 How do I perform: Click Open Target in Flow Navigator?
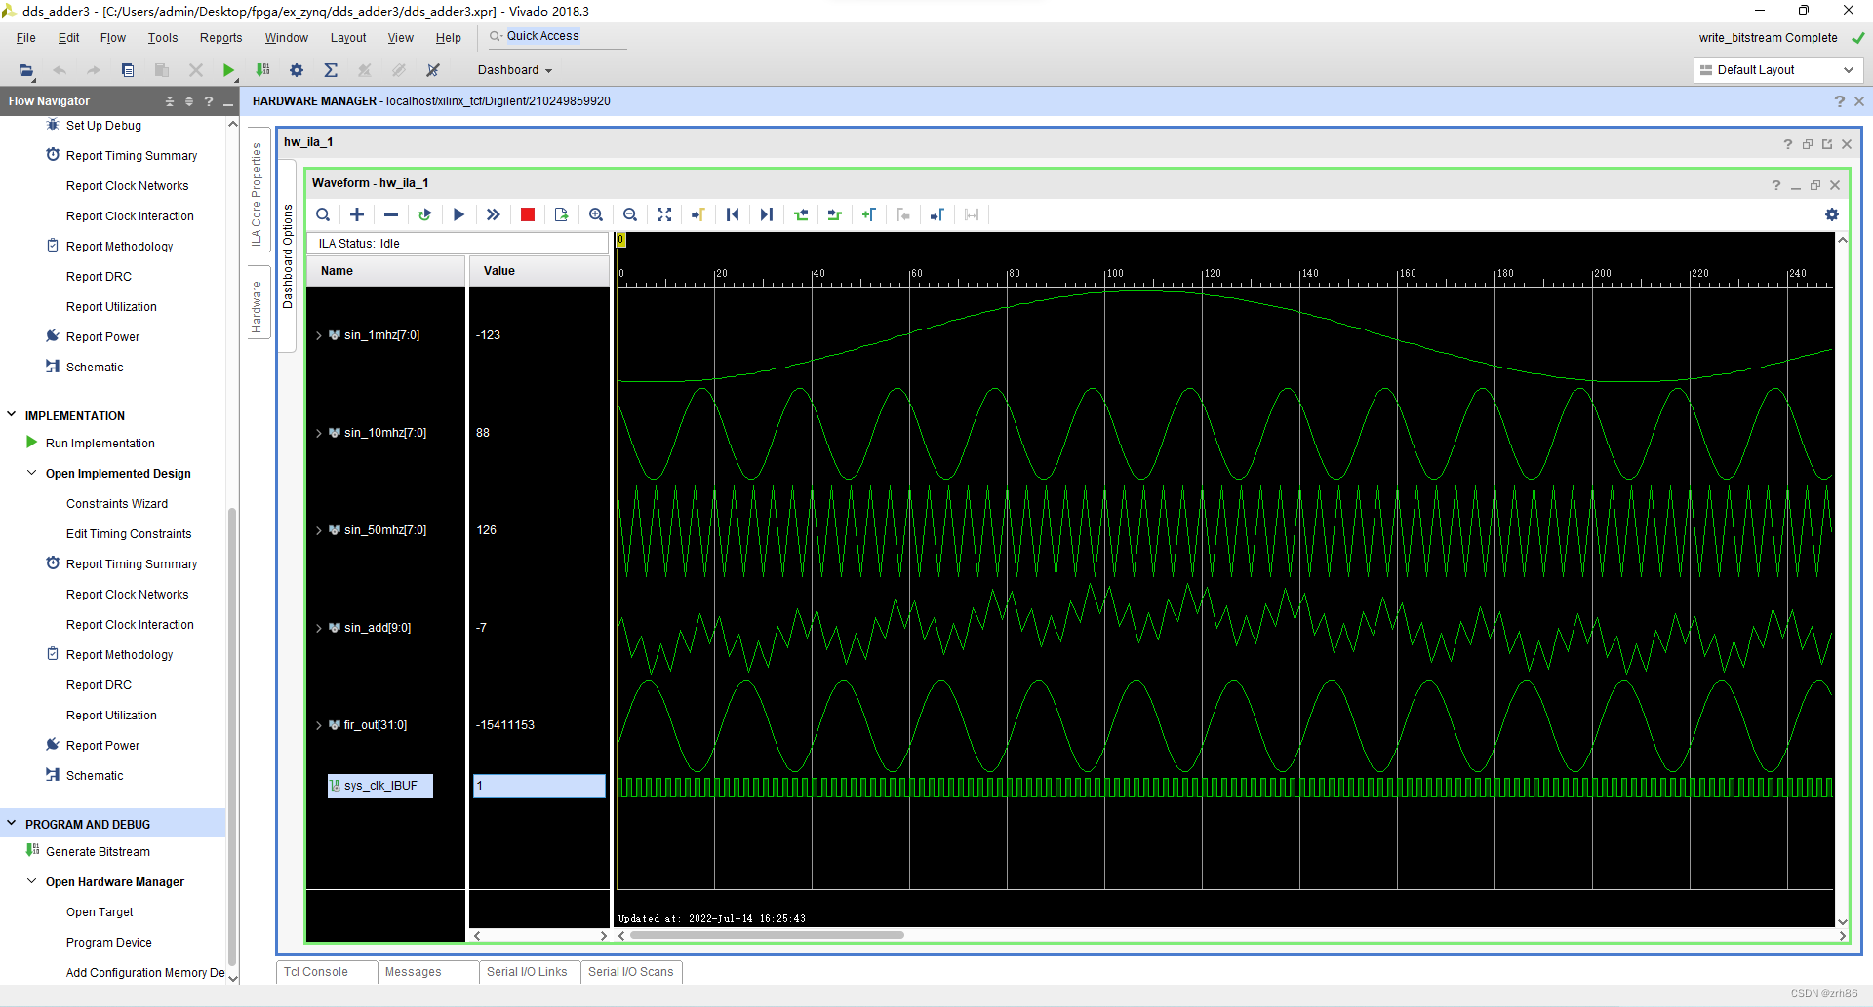pyautogui.click(x=100, y=912)
